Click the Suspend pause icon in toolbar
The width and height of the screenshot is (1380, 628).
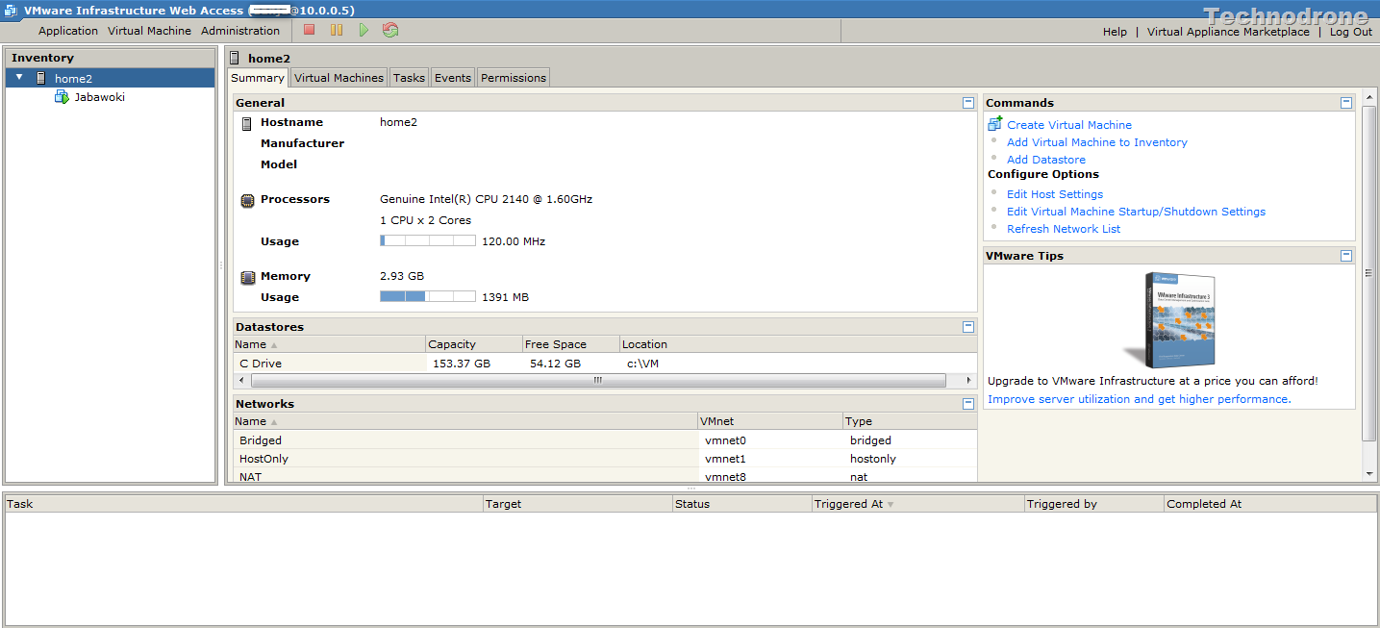click(337, 30)
